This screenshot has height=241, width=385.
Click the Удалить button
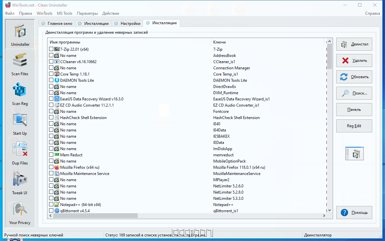pyautogui.click(x=354, y=60)
